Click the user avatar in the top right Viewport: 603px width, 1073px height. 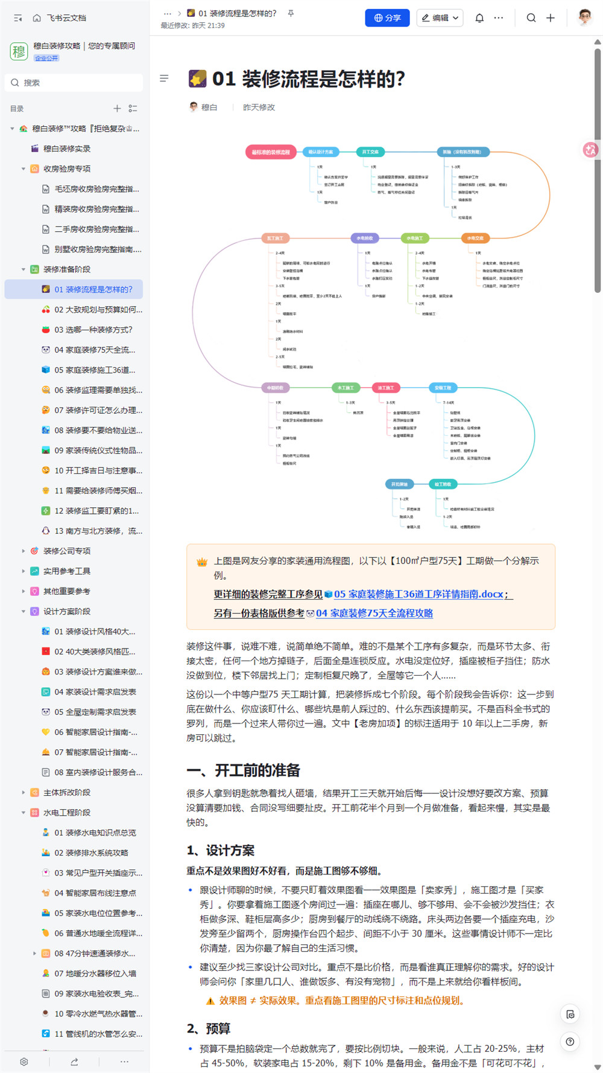pyautogui.click(x=584, y=17)
